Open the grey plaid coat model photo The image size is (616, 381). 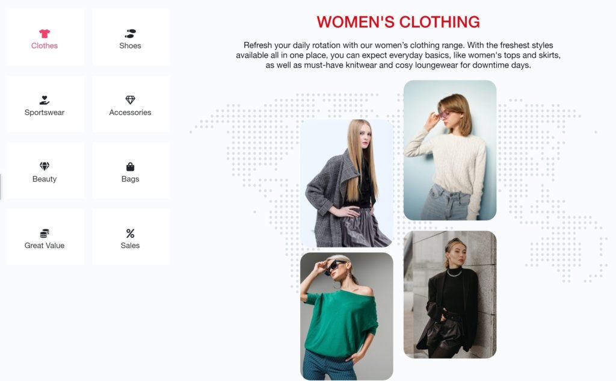[x=346, y=183]
